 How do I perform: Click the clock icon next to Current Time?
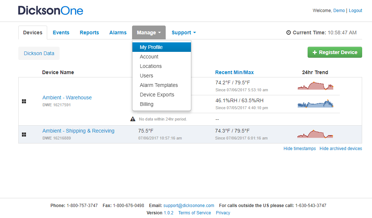(289, 33)
